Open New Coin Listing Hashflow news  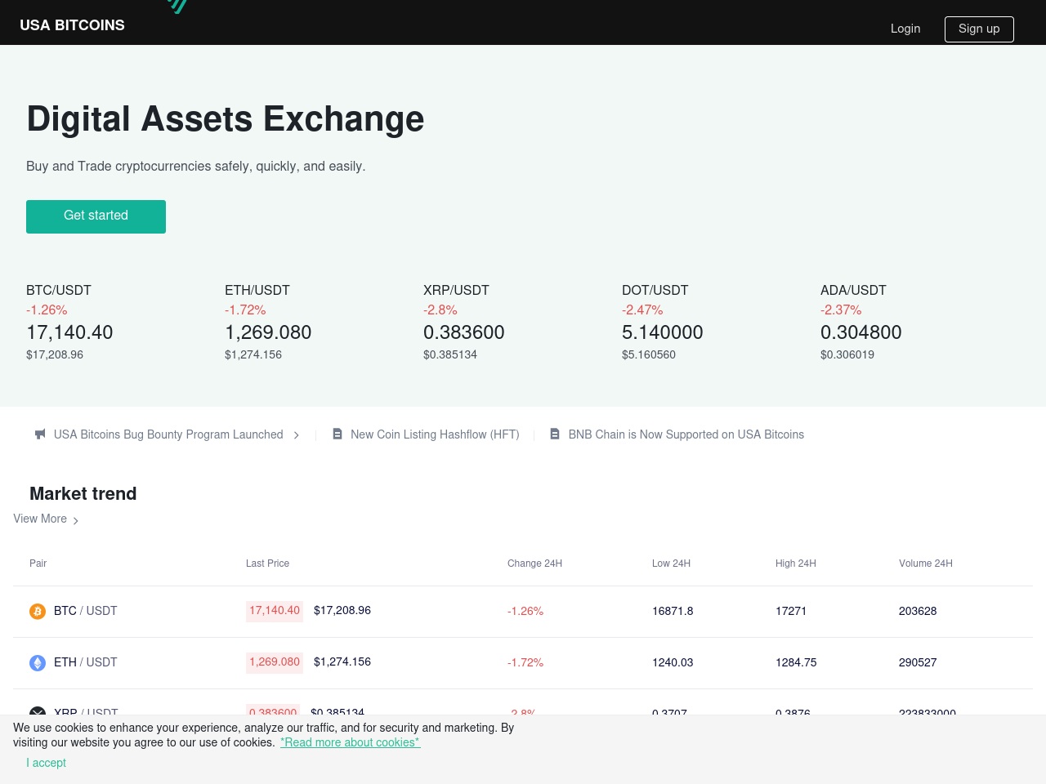click(435, 434)
